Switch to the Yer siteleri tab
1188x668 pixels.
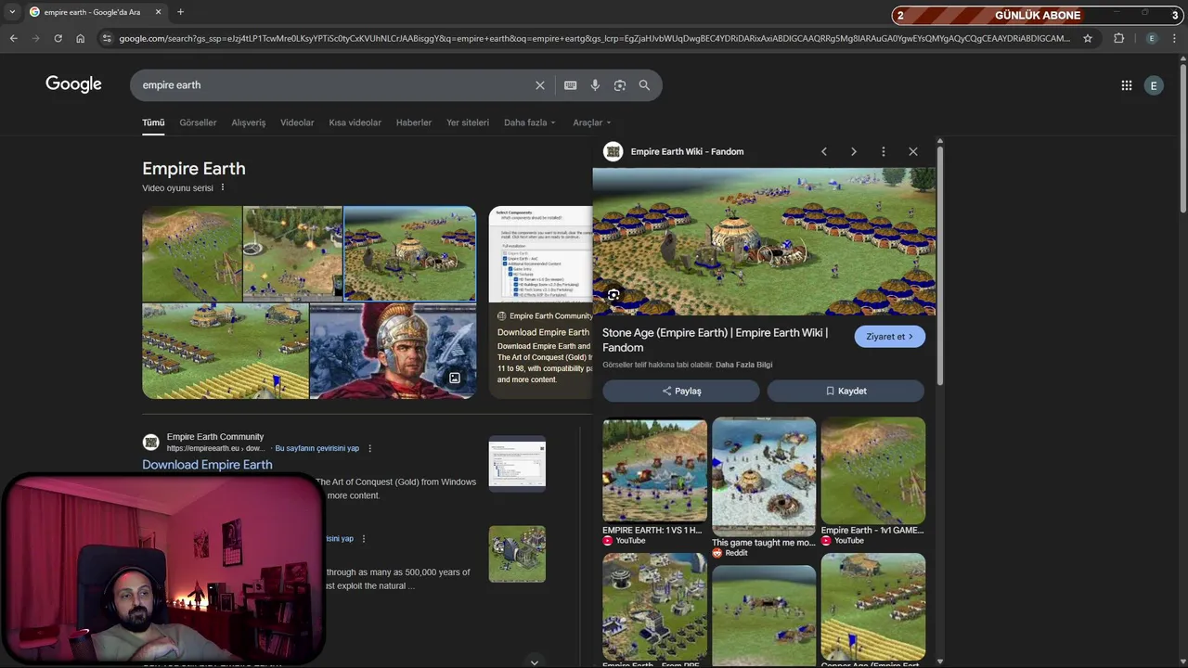[468, 122]
